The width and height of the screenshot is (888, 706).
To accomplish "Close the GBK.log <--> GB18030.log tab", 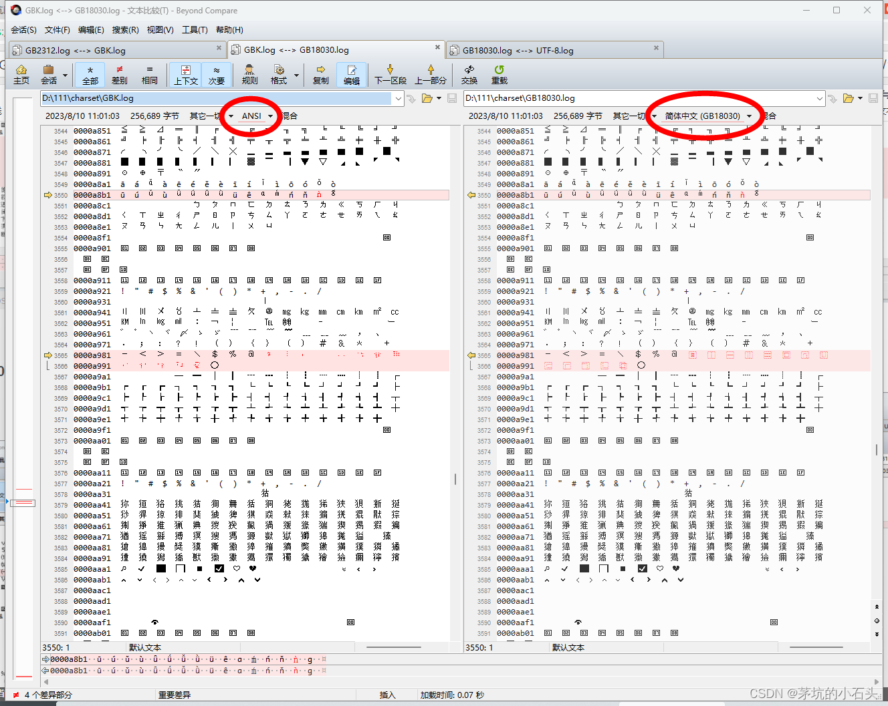I will 437,47.
